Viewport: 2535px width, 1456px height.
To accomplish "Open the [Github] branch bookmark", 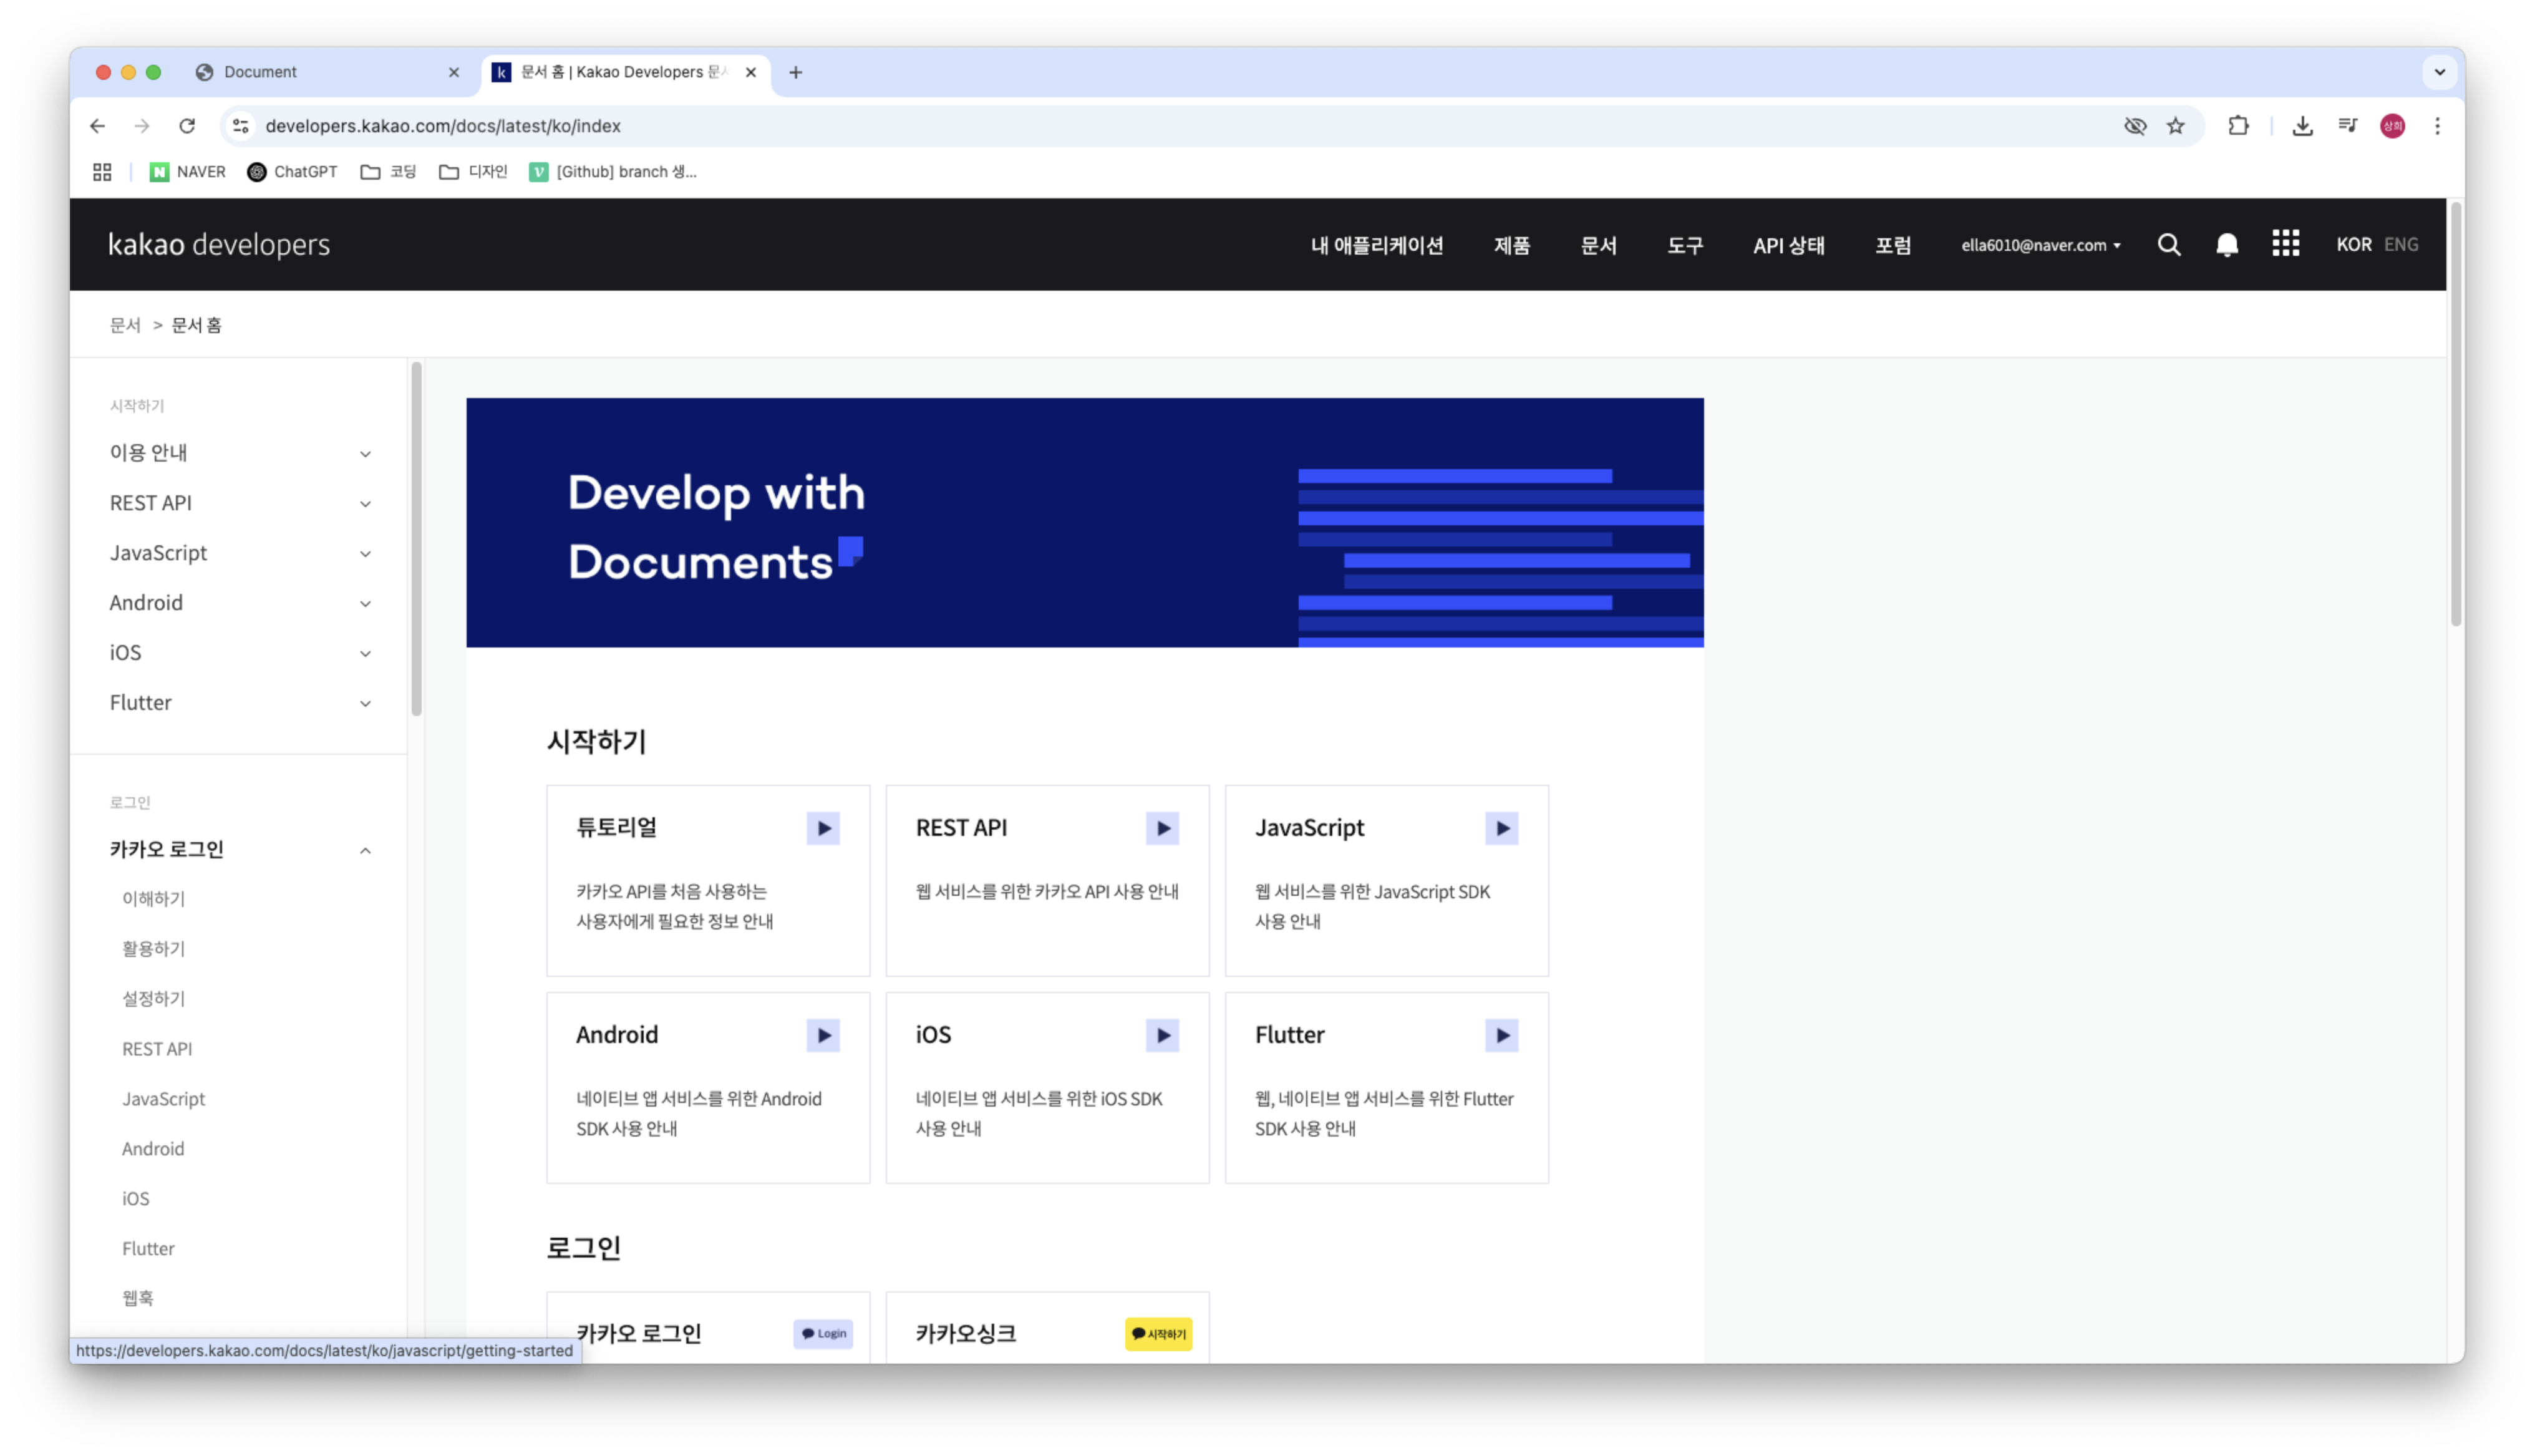I will pyautogui.click(x=613, y=172).
